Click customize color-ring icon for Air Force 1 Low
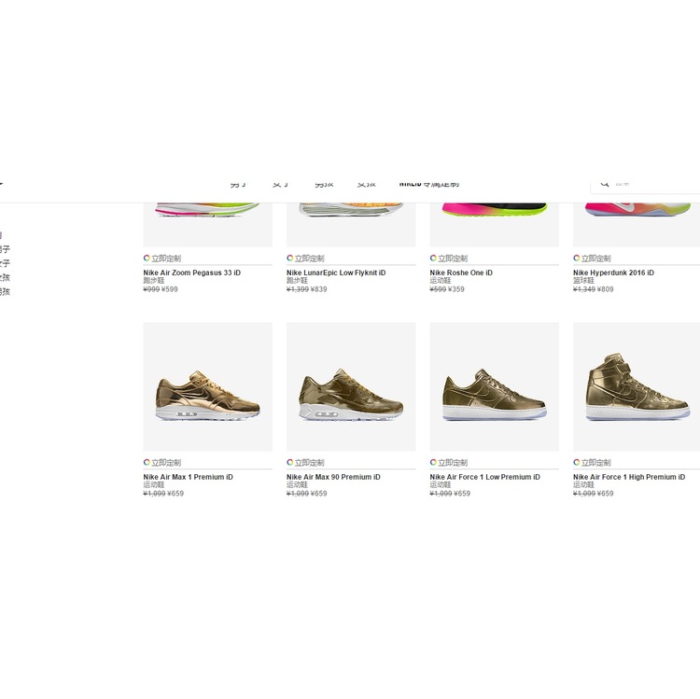Screen dimensions: 700x699 click(x=433, y=463)
